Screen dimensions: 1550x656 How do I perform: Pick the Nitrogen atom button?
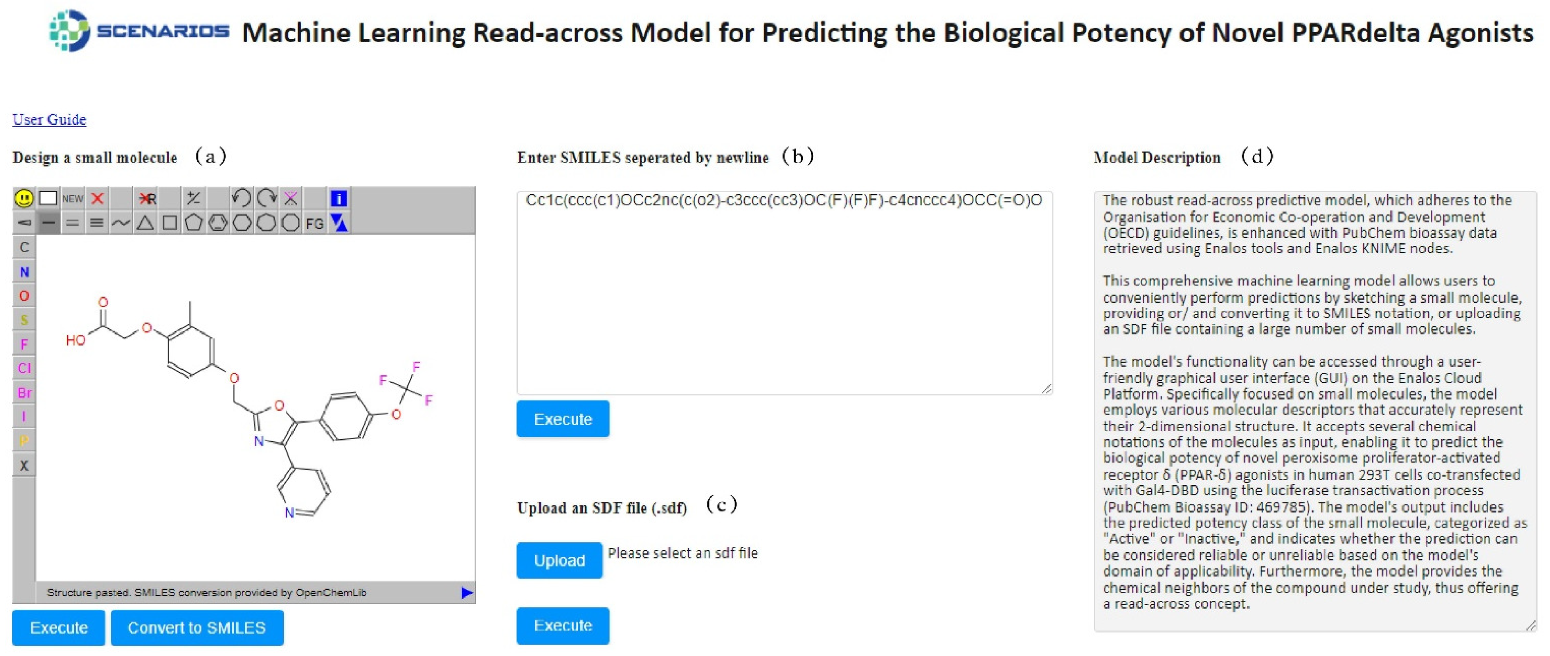[x=24, y=272]
